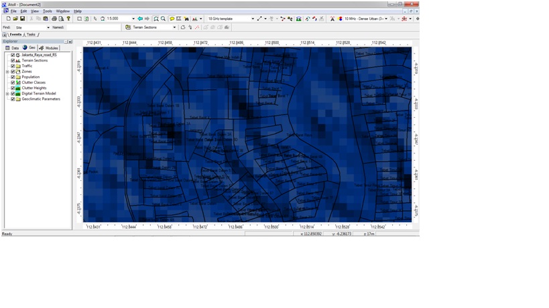Expand the Zones tree node
The height and width of the screenshot is (308, 549).
(7, 72)
